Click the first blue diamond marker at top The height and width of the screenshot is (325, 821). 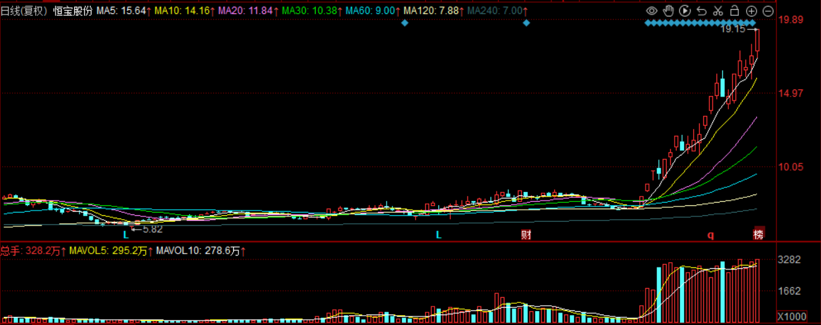click(x=405, y=23)
